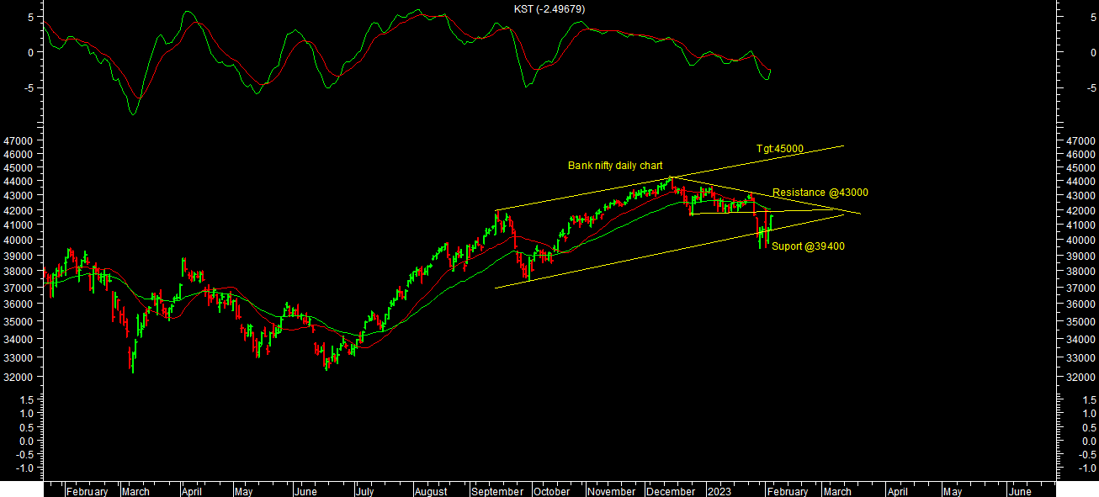The width and height of the screenshot is (1099, 497).
Task: Click the July label on time axis
Action: click(x=364, y=491)
